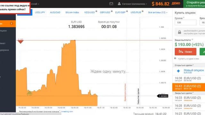This screenshot has height=115, width=205.
Task: Open closed deal 16:28 EUR/USD (2)
Action: [189, 106]
